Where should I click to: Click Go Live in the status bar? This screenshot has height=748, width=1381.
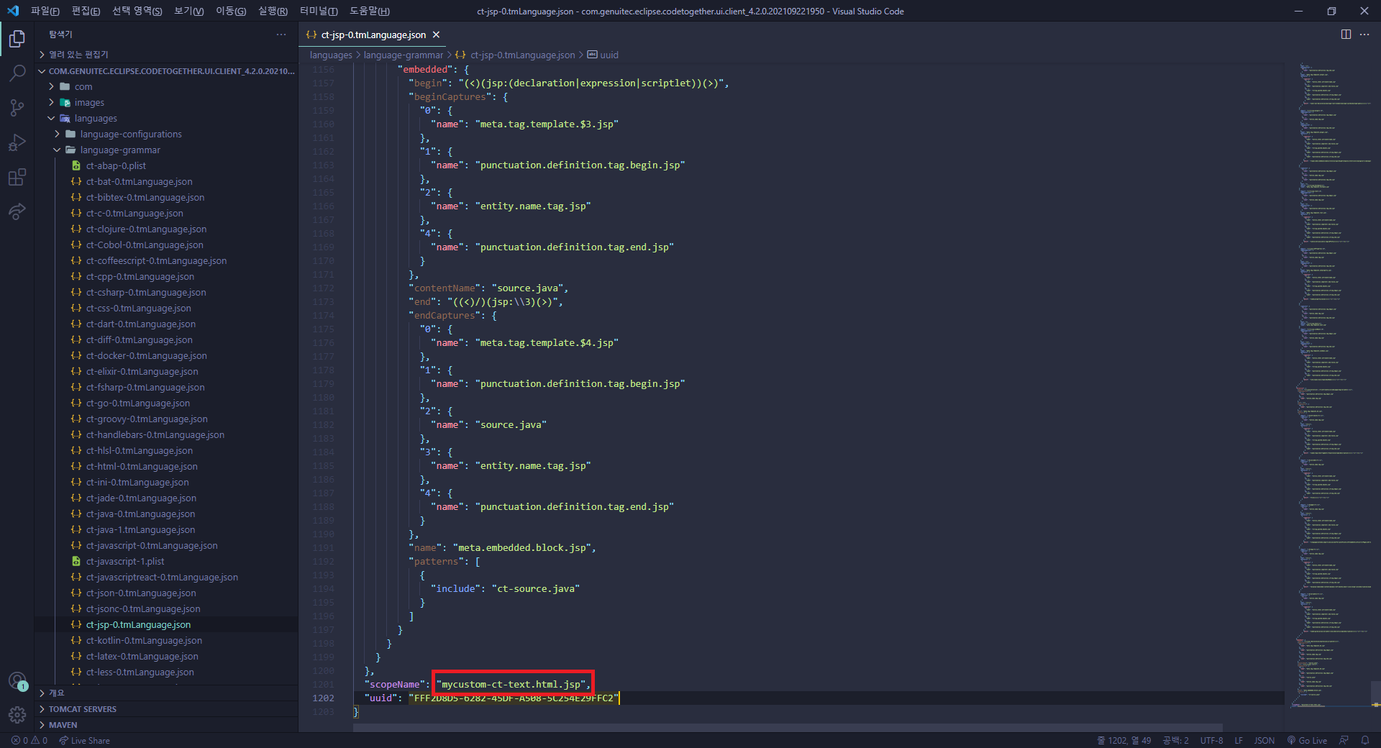tap(1313, 740)
